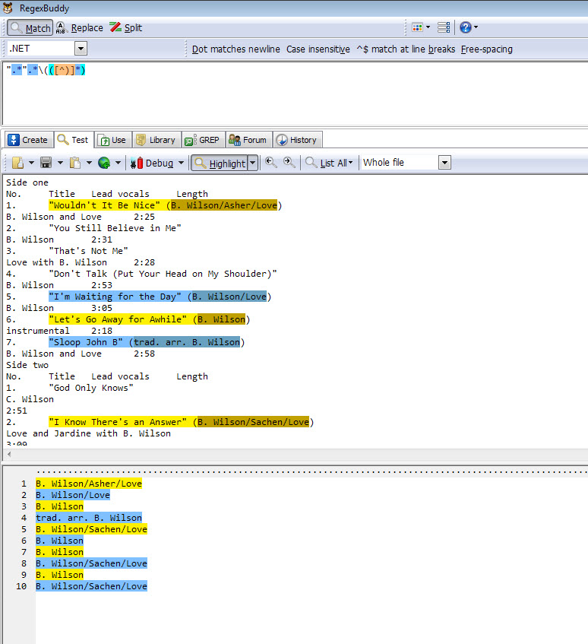Open the layout grid icon menu
588x644 pixels.
coord(420,28)
